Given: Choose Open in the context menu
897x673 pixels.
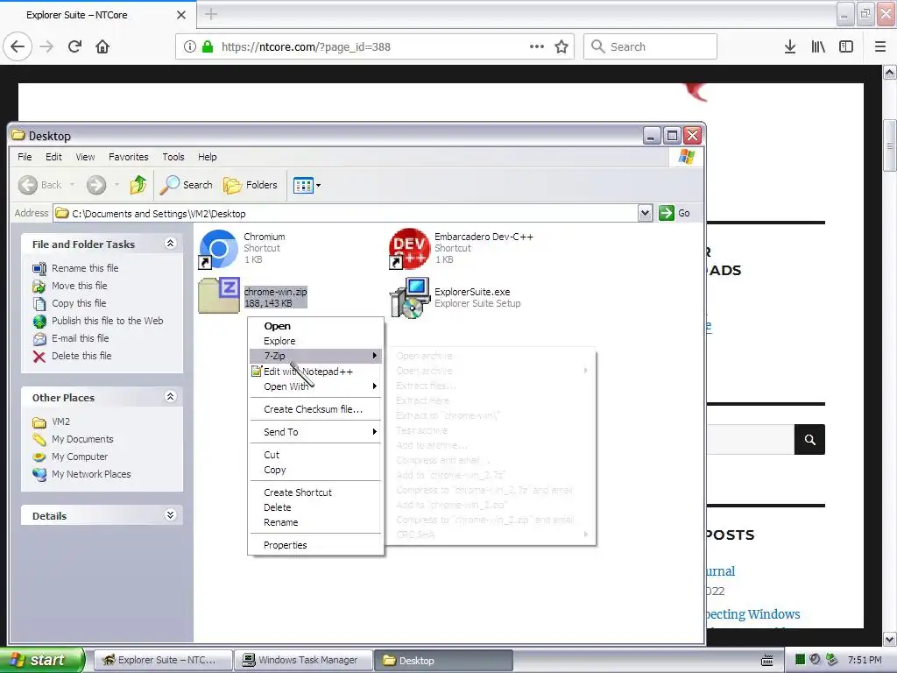Looking at the screenshot, I should coord(315,326).
